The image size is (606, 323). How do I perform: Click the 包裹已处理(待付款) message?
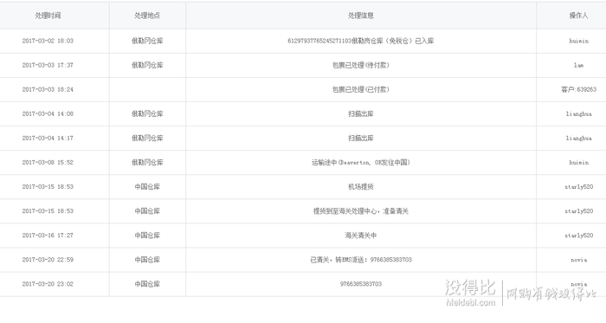coord(361,65)
